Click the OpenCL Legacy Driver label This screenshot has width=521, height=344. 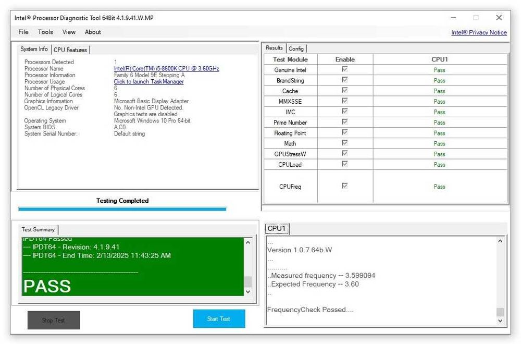[51, 108]
